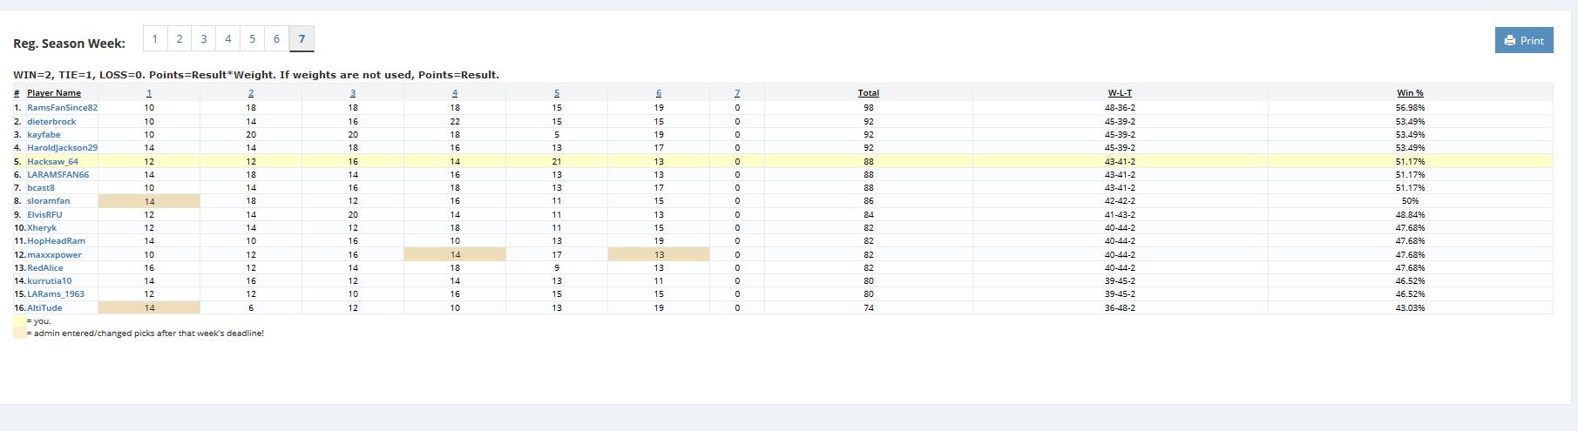This screenshot has width=1578, height=431.
Task: Open RamsFanSince82 player profile
Action: (62, 108)
